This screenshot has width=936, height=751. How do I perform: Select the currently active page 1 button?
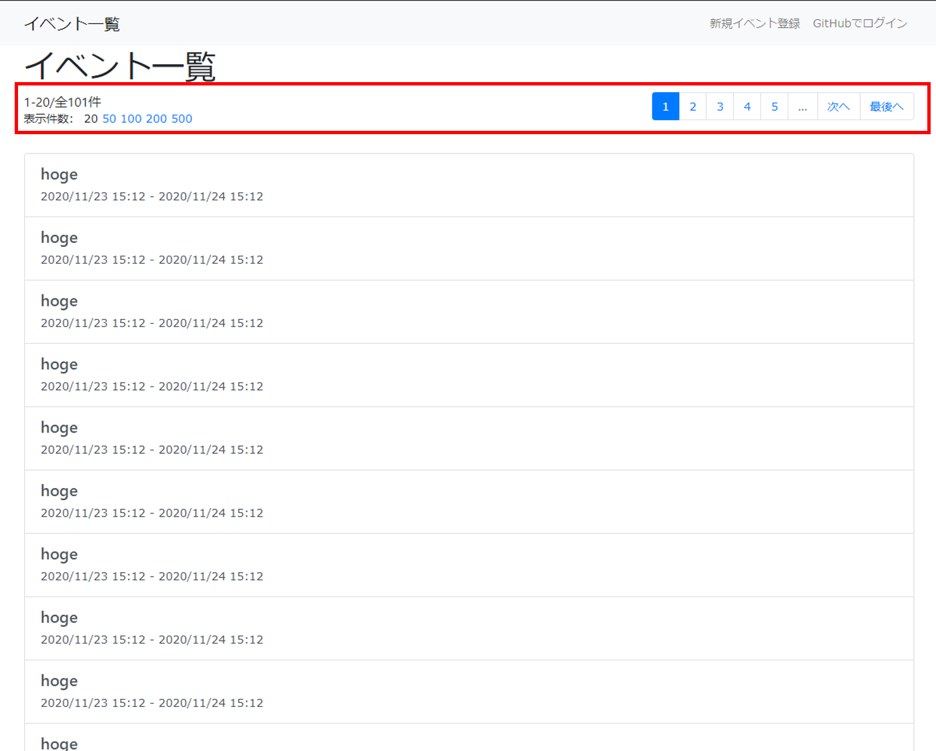665,105
